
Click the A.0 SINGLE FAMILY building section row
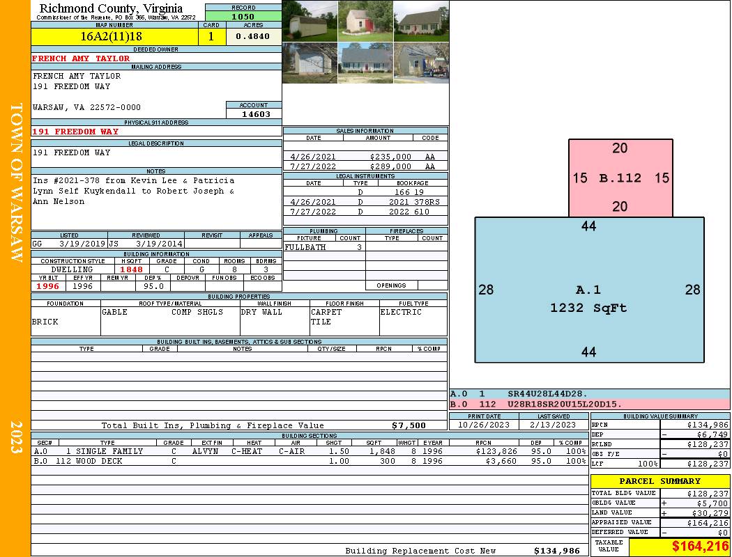pos(310,451)
